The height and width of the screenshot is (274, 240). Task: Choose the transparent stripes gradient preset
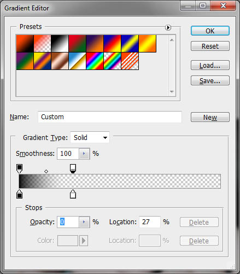coord(130,61)
